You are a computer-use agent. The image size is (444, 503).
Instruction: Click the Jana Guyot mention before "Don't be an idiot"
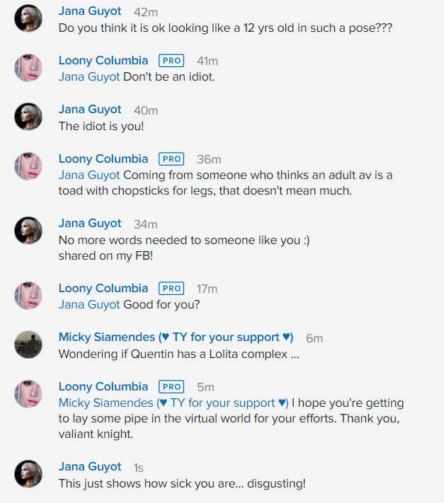89,76
